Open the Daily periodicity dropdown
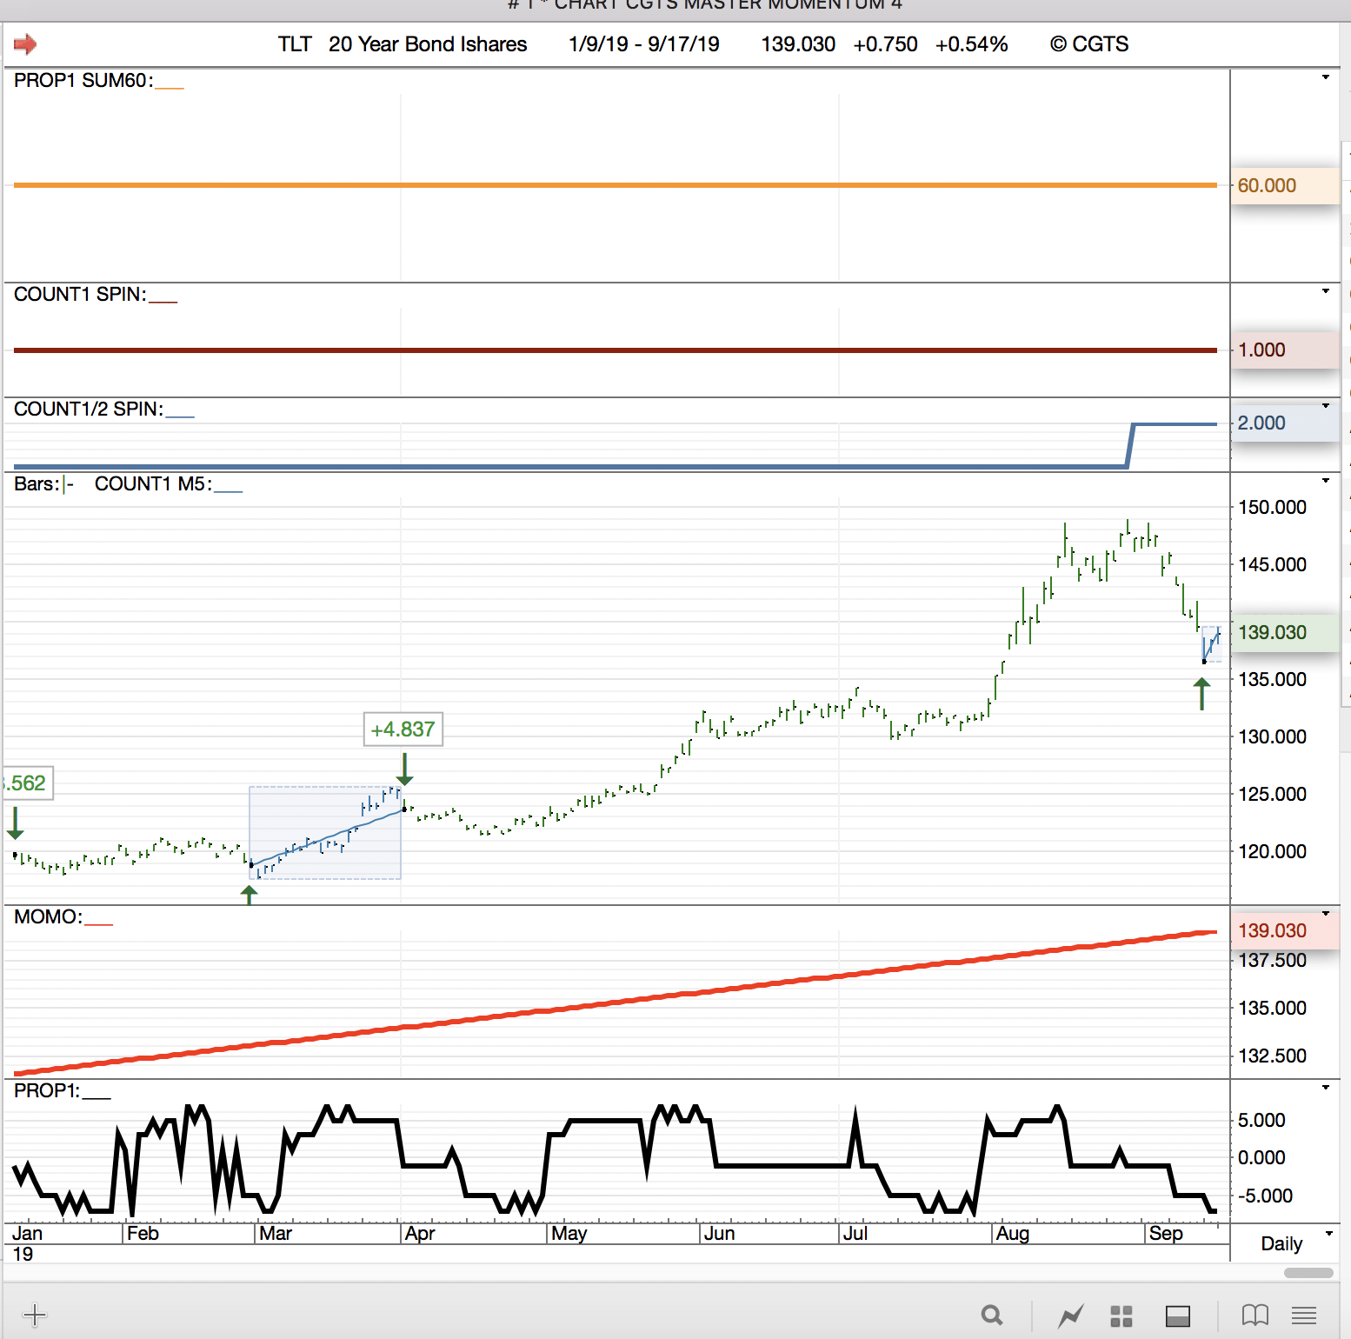 click(1328, 1234)
